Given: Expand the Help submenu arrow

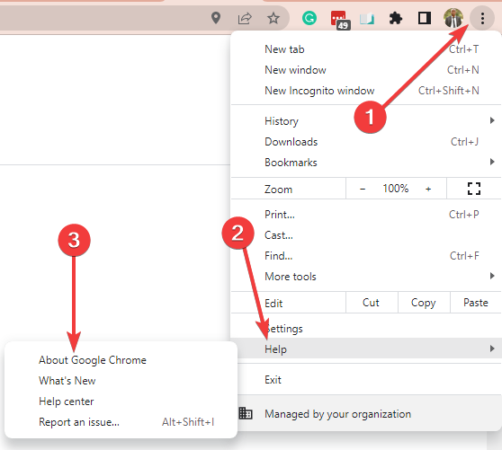Looking at the screenshot, I should 492,349.
